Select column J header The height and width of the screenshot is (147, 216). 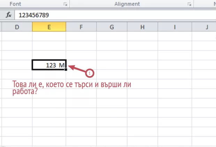pos(204,27)
